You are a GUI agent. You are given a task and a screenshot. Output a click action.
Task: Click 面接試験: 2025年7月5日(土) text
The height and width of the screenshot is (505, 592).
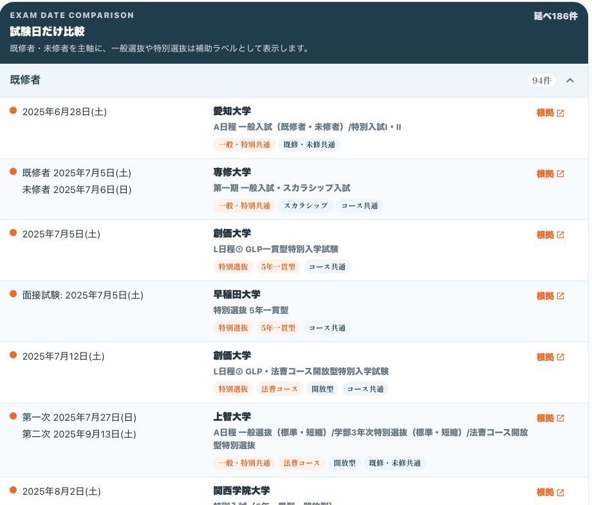[x=82, y=295]
